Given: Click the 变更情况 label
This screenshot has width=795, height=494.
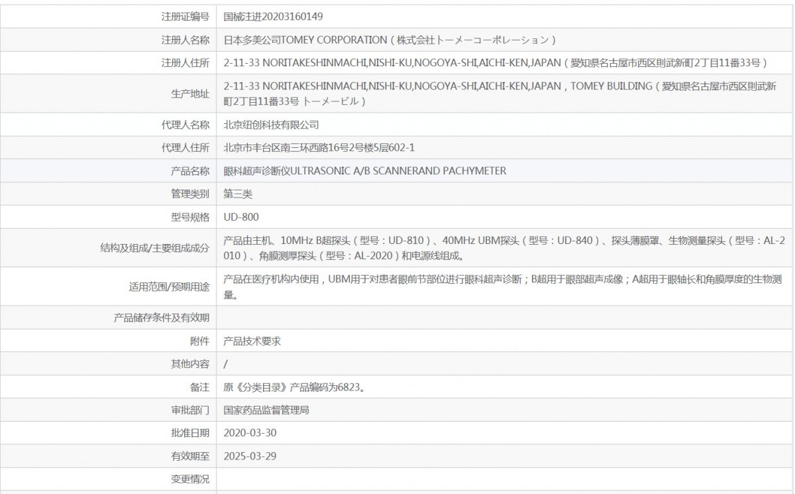Looking at the screenshot, I should click(189, 479).
